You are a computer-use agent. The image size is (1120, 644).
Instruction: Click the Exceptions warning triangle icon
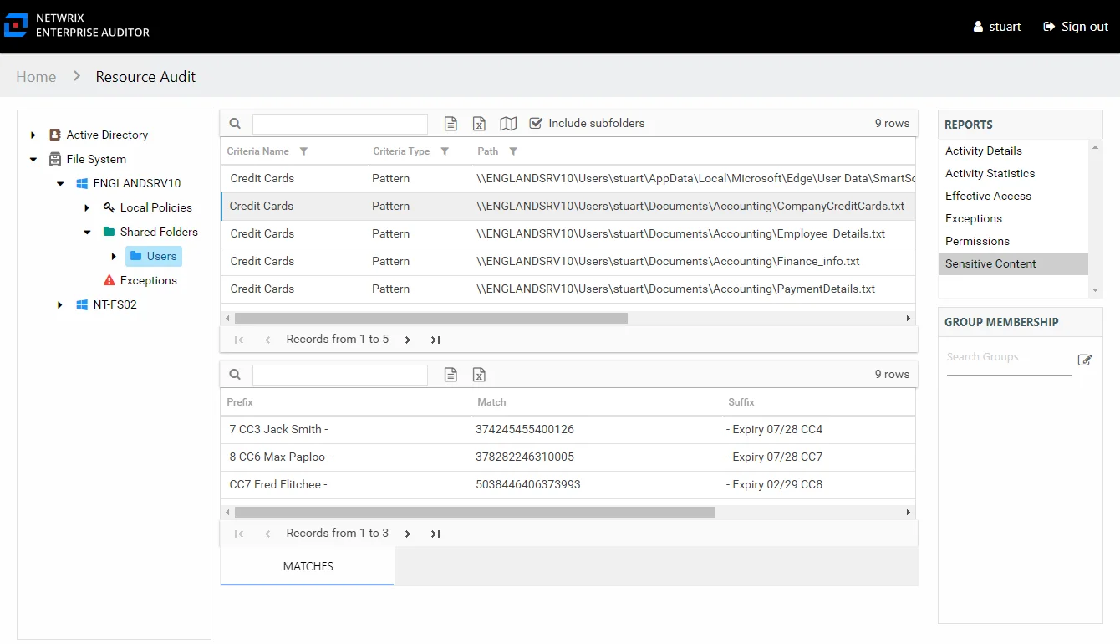point(109,280)
